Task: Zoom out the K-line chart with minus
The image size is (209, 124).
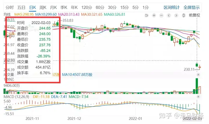Action: point(161,15)
